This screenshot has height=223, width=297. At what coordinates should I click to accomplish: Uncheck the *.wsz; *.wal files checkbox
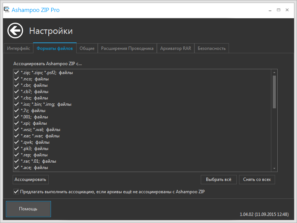coord(16,130)
